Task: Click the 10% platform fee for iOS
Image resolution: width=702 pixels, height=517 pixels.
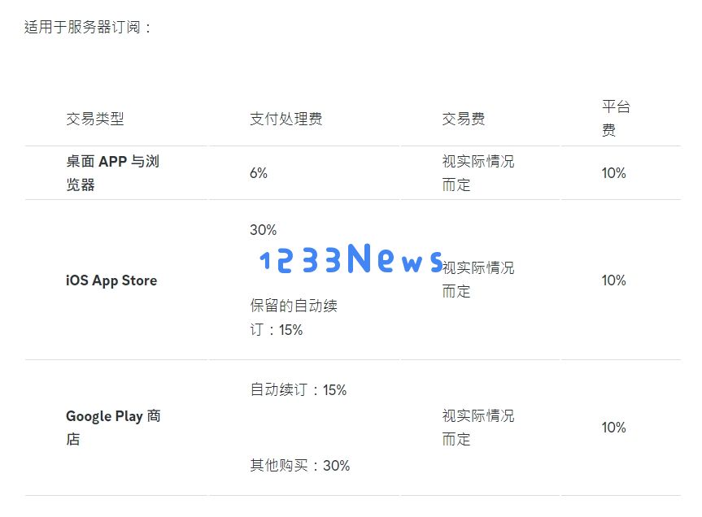Action: click(613, 280)
